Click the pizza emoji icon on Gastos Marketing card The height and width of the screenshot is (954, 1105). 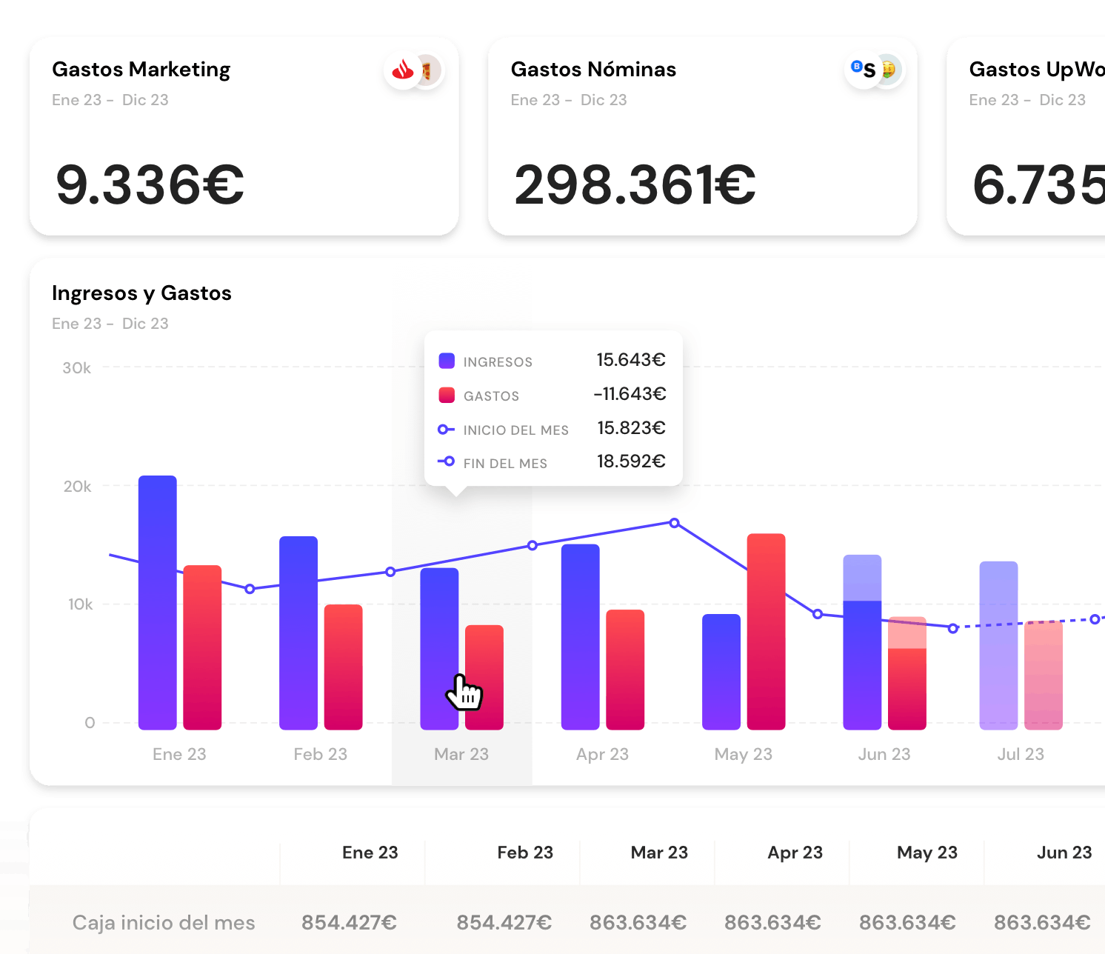pyautogui.click(x=428, y=70)
